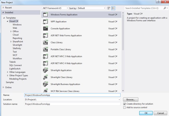The width and height of the screenshot is (169, 116).
Task: Expand the Online section
Action: click(x=3, y=87)
